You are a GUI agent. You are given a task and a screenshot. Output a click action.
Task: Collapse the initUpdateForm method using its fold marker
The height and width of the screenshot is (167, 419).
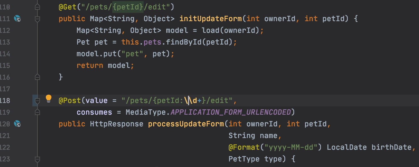tap(37, 19)
